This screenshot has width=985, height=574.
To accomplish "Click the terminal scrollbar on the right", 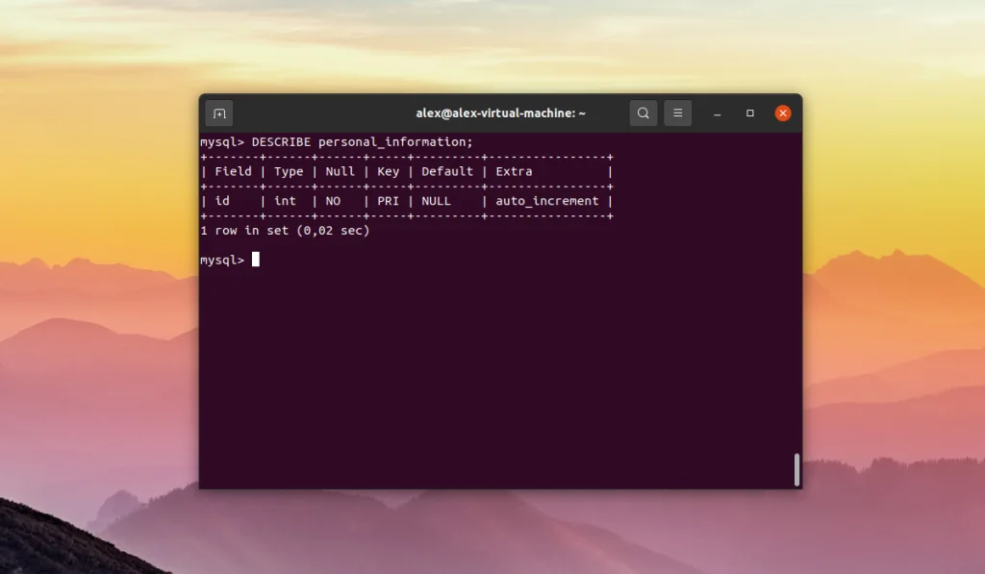I will tap(796, 470).
